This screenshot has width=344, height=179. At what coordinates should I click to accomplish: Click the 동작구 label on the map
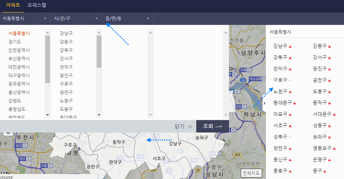[118, 142]
